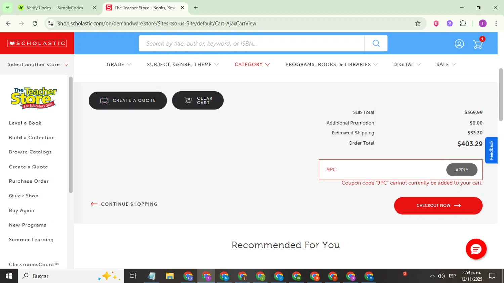
Task: View site information icon in address bar
Action: tap(51, 23)
